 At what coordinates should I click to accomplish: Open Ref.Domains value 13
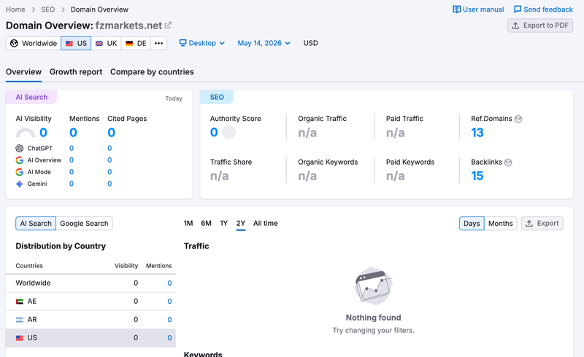point(477,133)
